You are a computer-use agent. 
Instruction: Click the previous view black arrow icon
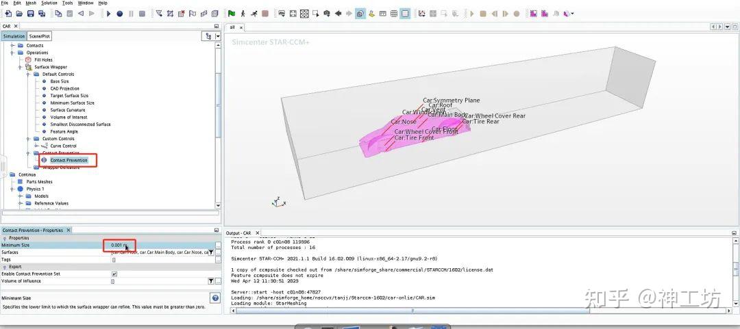338,14
